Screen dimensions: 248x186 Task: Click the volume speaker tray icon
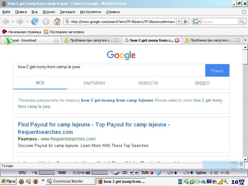coord(198,182)
